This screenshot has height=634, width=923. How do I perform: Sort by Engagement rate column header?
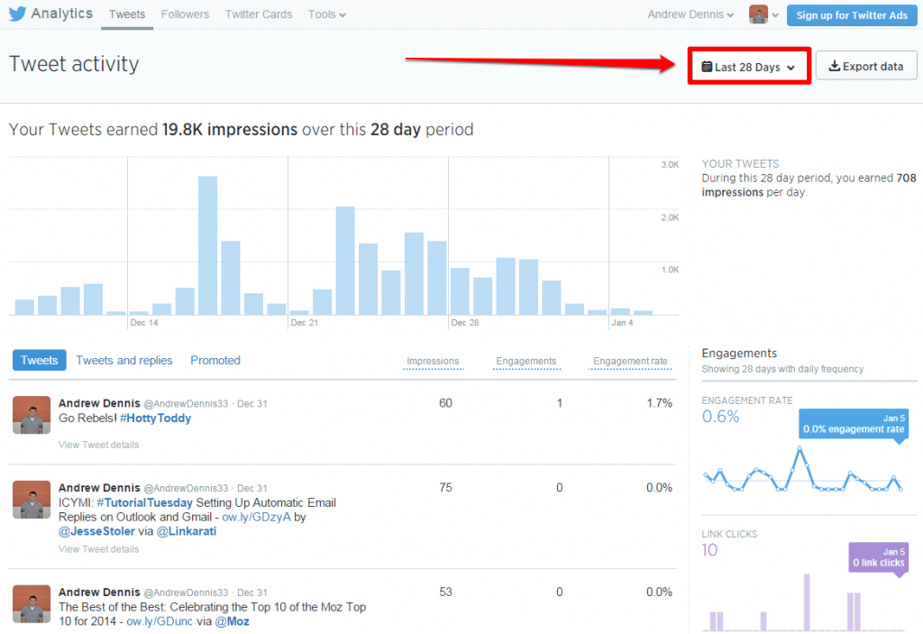(630, 362)
